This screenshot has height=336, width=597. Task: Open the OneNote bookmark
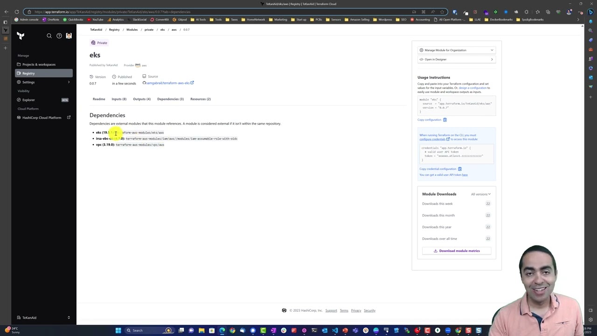point(51,20)
